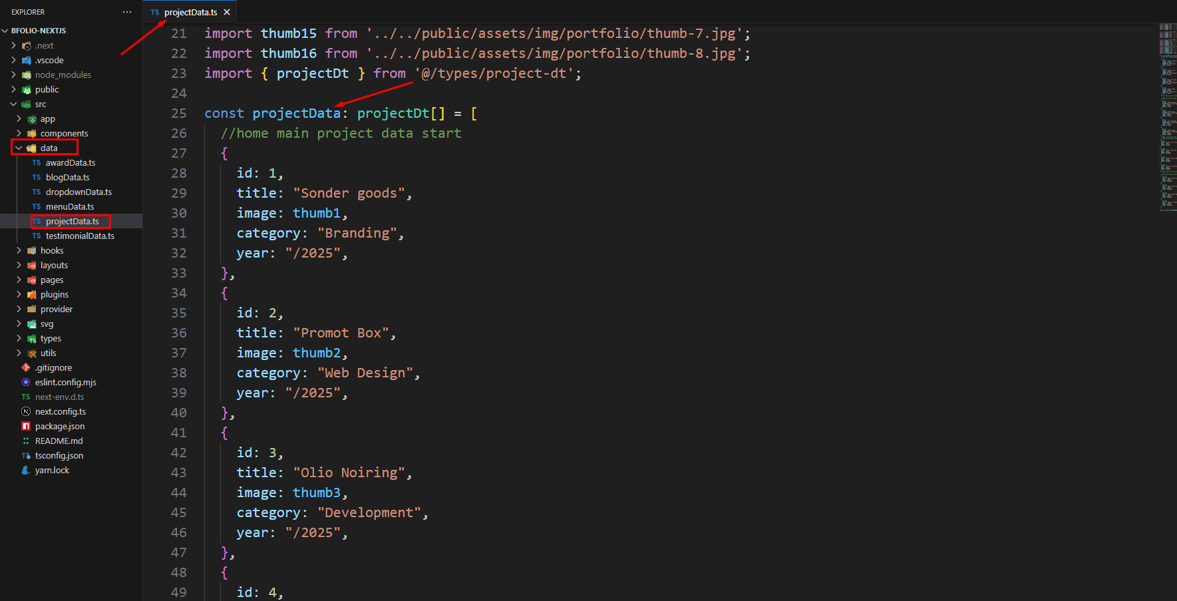This screenshot has width=1177, height=601.
Task: Expand the public folder
Action: [x=13, y=90]
